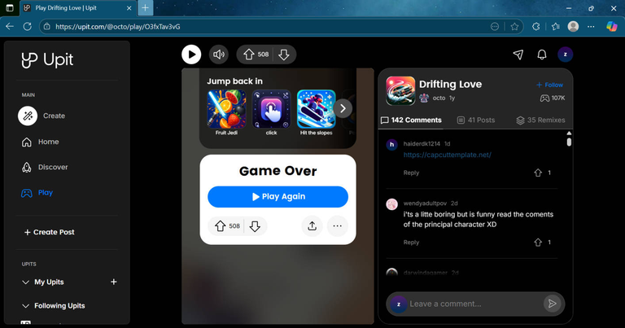This screenshot has width=625, height=328.
Task: Click wendyadultpov username
Action: pyautogui.click(x=425, y=203)
